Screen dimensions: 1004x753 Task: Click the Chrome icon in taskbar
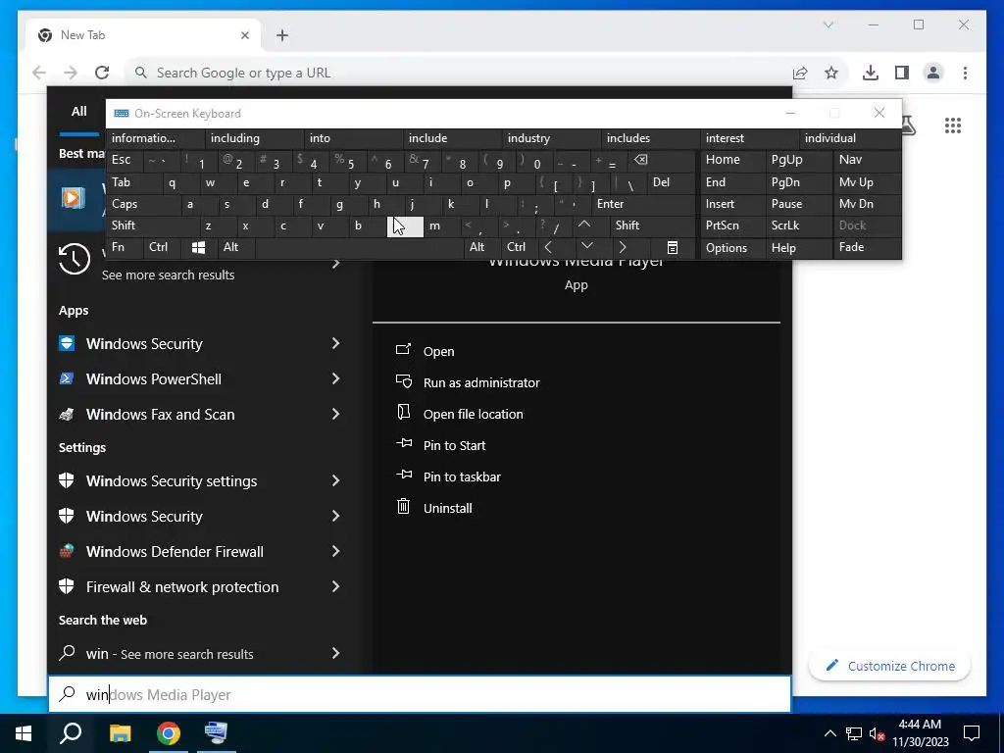169,733
